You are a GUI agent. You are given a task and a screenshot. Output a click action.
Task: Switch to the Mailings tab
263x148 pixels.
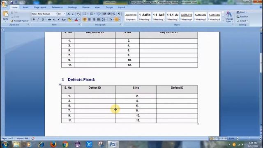click(72, 7)
